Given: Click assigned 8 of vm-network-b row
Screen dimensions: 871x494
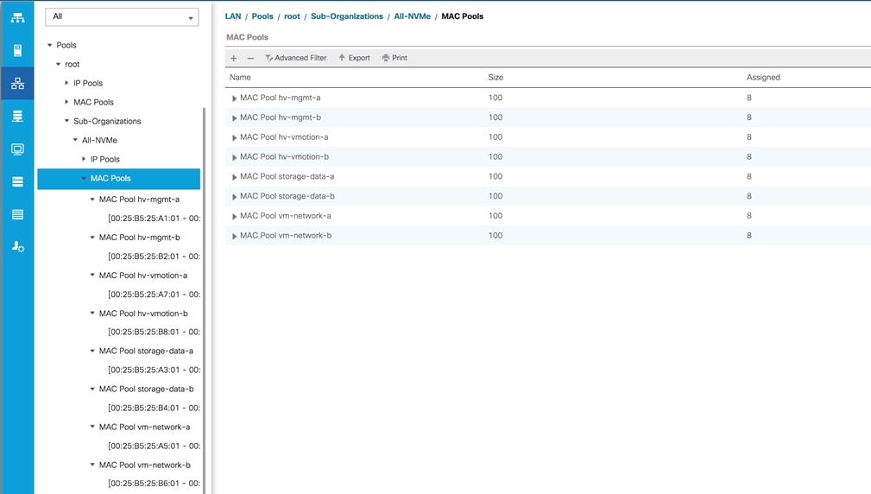Looking at the screenshot, I should point(748,236).
